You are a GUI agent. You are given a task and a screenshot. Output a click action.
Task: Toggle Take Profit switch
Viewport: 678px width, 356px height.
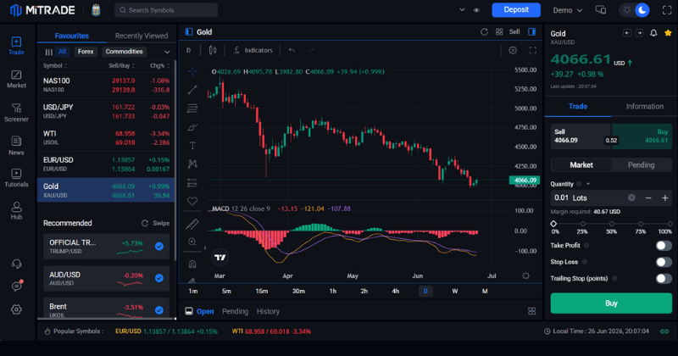pyautogui.click(x=664, y=246)
